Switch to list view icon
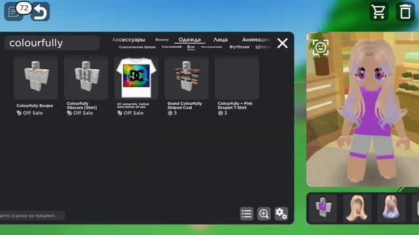419x235 pixels. (246, 213)
